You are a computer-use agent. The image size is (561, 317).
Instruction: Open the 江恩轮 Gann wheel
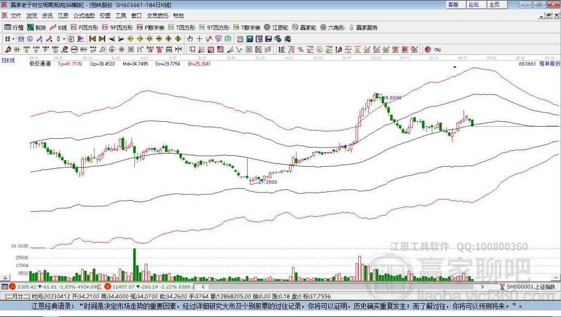point(276,27)
